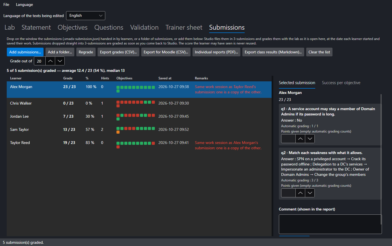Viewport: 392px width, 246px height.
Task: Generate Individual reports (PDF)
Action: coord(216,52)
